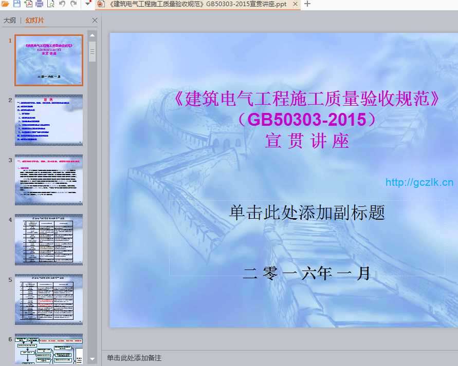458x366 pixels.
Task: Select slide 2 thumbnail 目录
Action: (49, 120)
